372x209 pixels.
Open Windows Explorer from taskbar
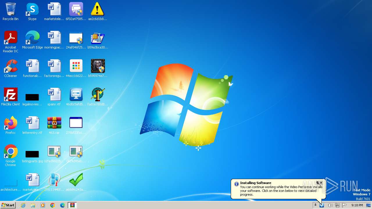[33, 205]
